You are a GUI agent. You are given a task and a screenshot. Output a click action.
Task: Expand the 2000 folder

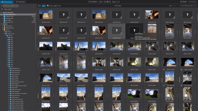[x=7, y=38]
